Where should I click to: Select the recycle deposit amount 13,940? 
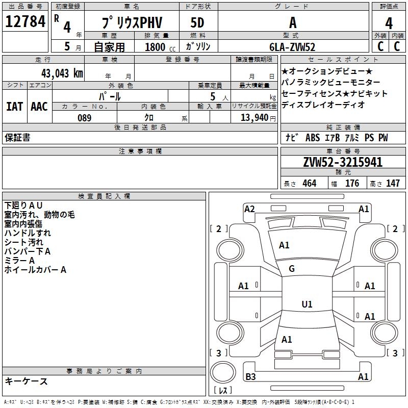click(253, 118)
